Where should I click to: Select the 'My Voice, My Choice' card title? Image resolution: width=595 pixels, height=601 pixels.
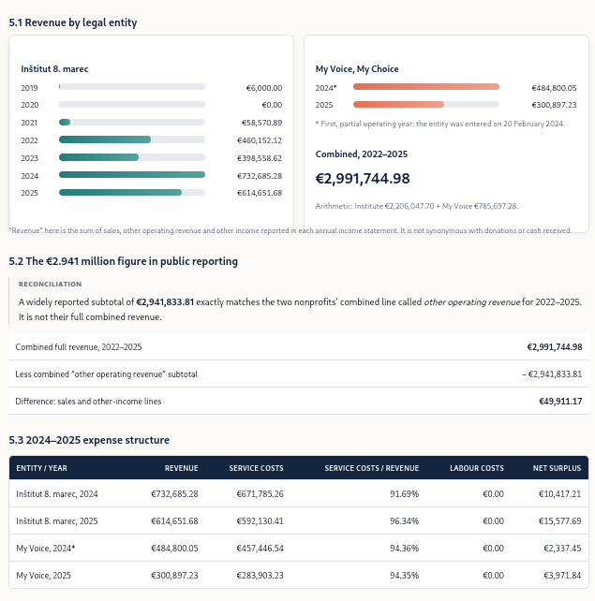click(x=357, y=69)
